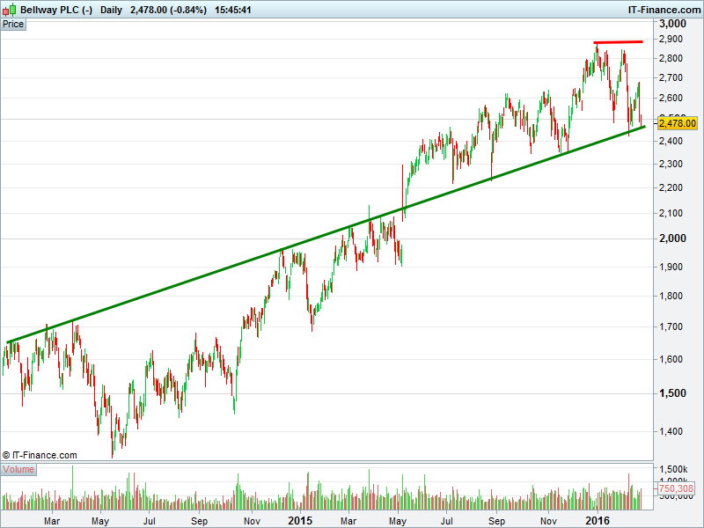The width and height of the screenshot is (704, 528).
Task: Click the yellow 2,478.00 current price tag
Action: click(677, 124)
